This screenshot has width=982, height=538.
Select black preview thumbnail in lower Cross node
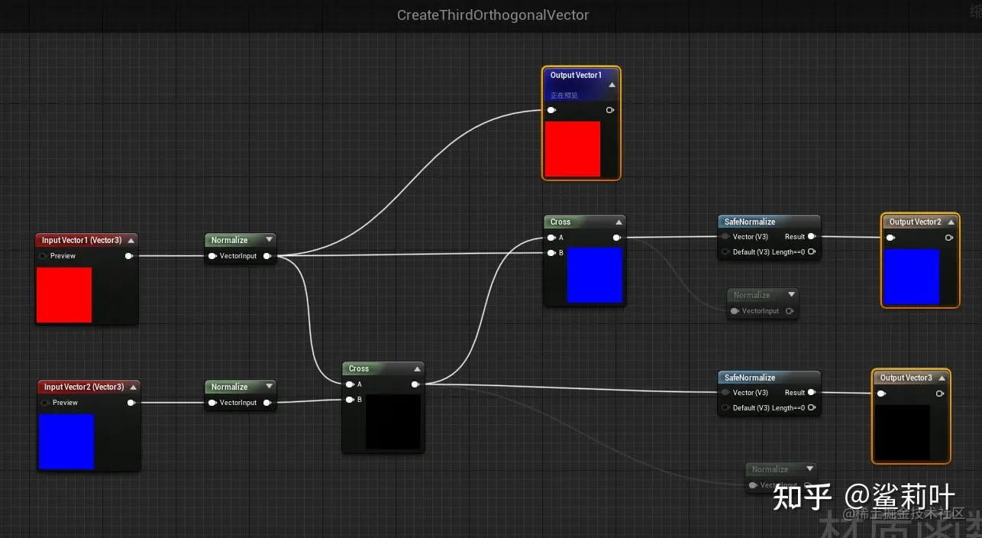click(393, 422)
